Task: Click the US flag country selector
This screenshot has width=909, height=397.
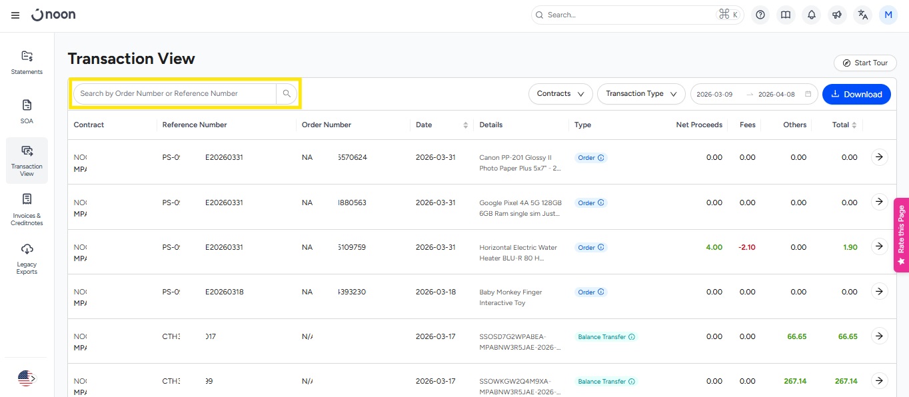Action: pos(26,378)
